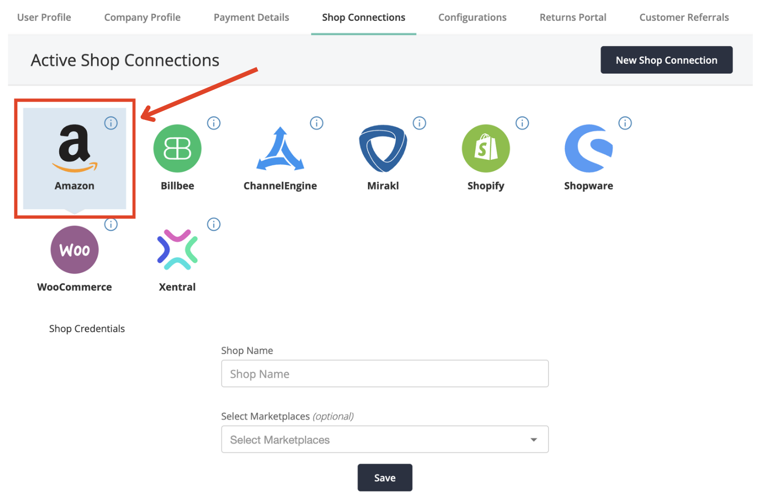The width and height of the screenshot is (762, 498).
Task: Click the Active Shop Connections heading
Action: [x=125, y=60]
